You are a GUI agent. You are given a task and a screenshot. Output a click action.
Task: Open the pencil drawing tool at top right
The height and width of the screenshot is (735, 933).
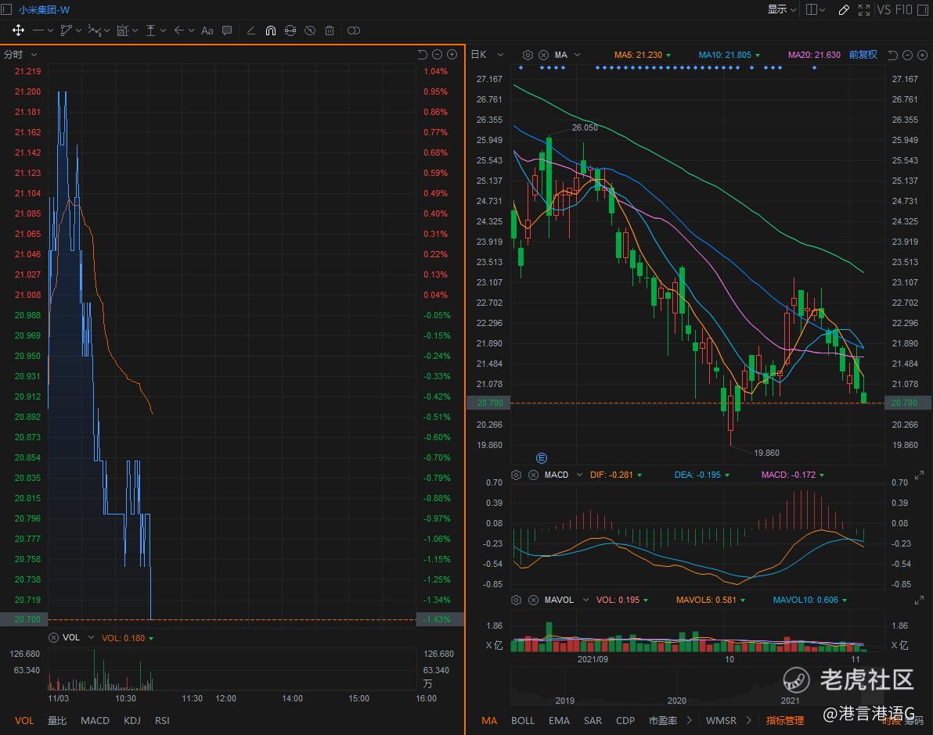pyautogui.click(x=843, y=9)
